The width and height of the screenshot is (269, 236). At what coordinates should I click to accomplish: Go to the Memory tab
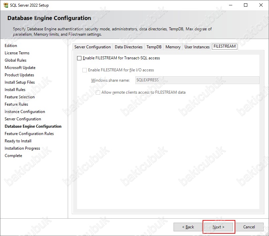173,47
